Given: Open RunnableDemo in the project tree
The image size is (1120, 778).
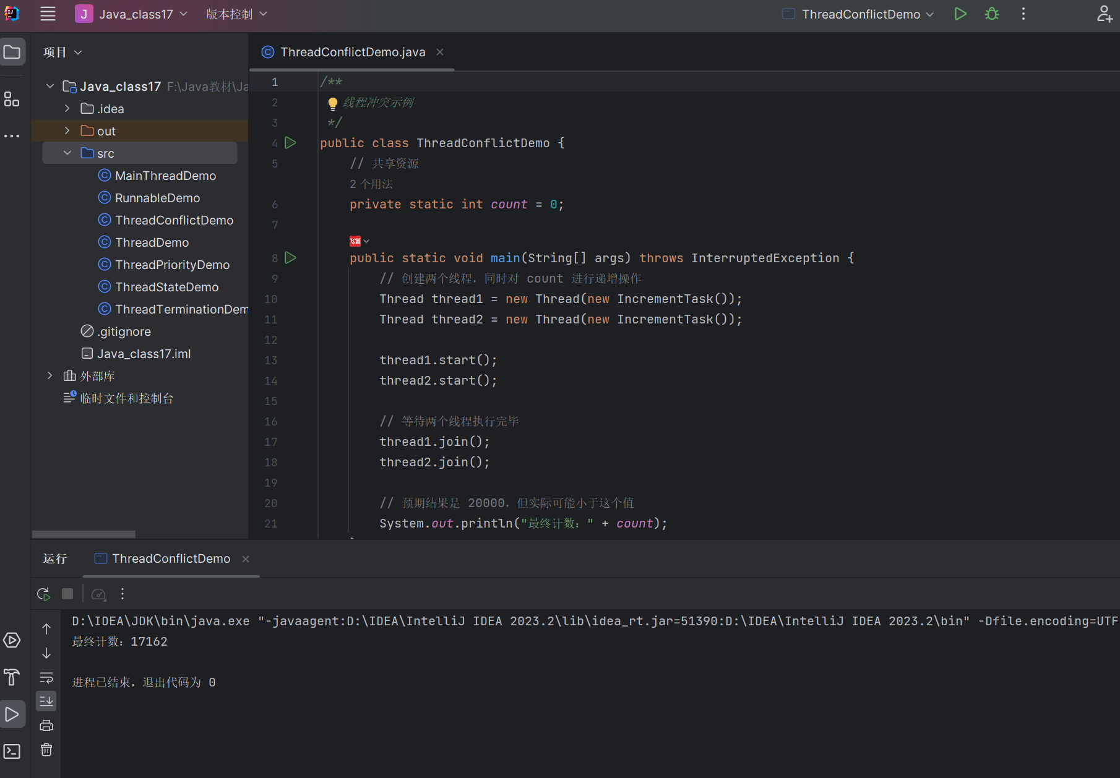Looking at the screenshot, I should [x=157, y=198].
